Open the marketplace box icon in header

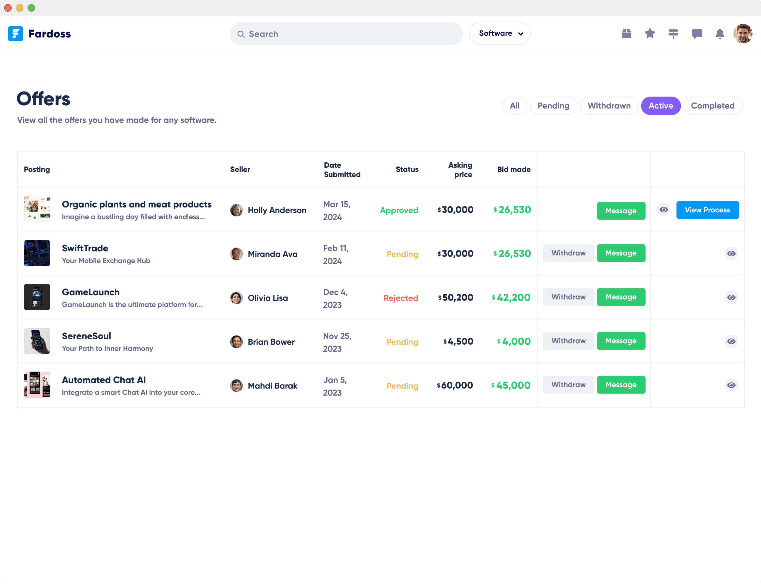tap(626, 34)
